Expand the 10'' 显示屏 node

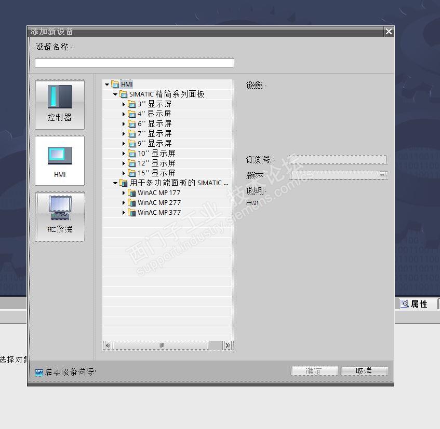tap(124, 153)
